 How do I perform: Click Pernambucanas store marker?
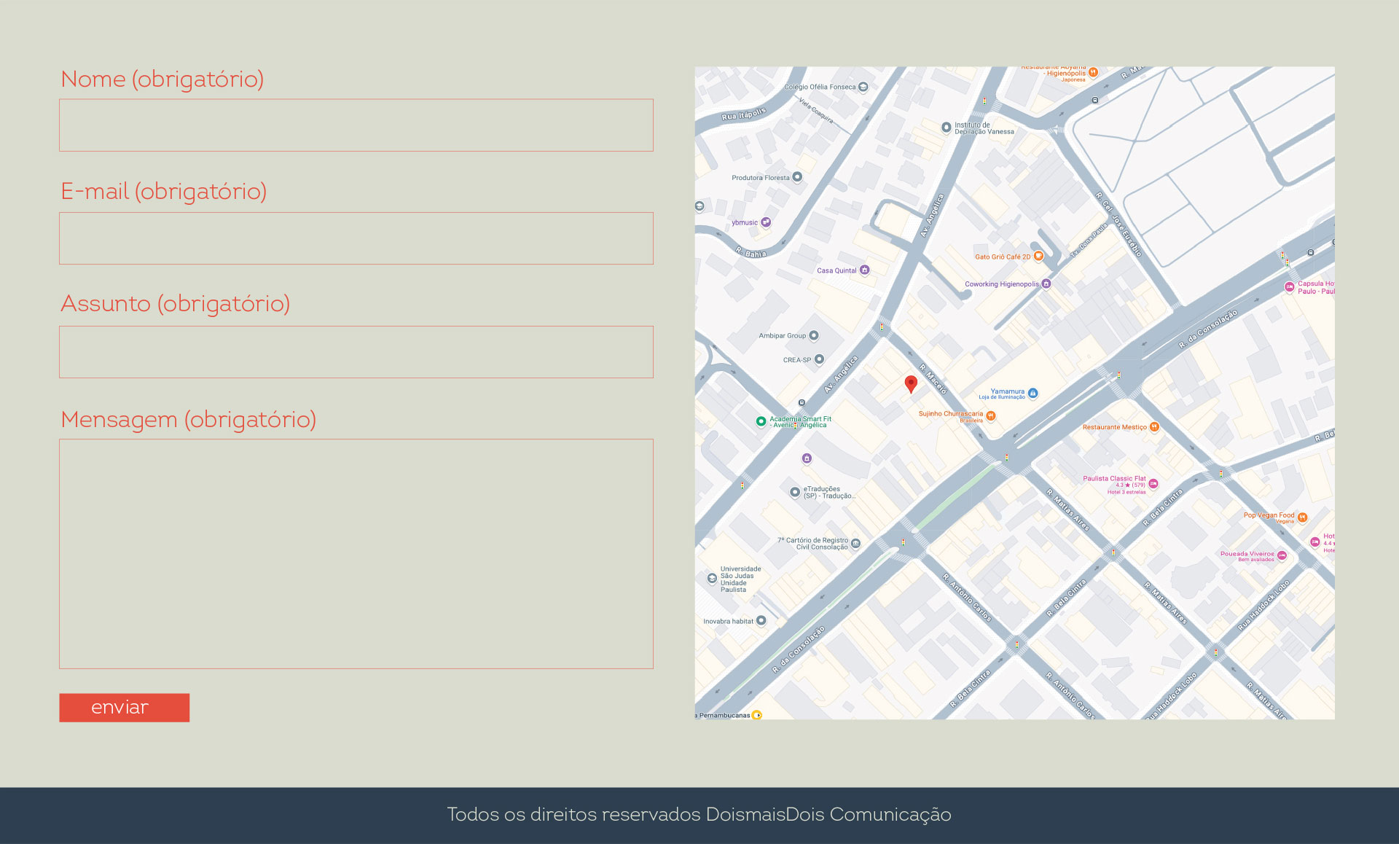(757, 715)
